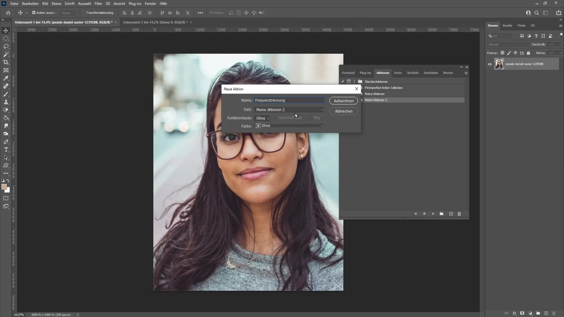
Task: Select the Path Selection tool
Action: tap(6, 158)
